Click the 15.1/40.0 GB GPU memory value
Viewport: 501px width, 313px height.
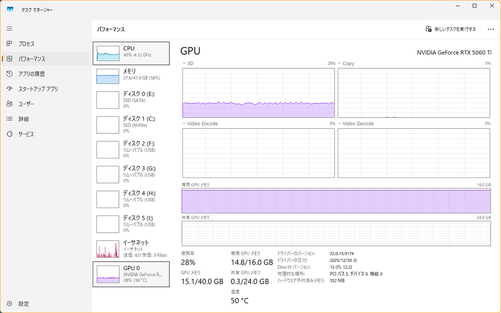(x=202, y=281)
